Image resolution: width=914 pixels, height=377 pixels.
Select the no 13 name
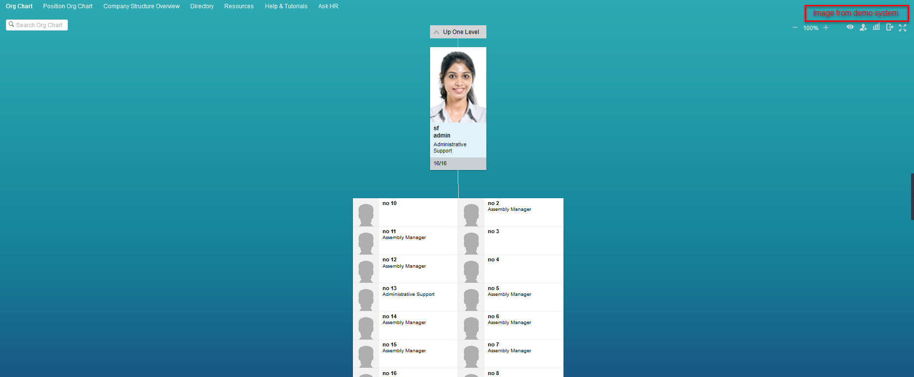pyautogui.click(x=389, y=288)
